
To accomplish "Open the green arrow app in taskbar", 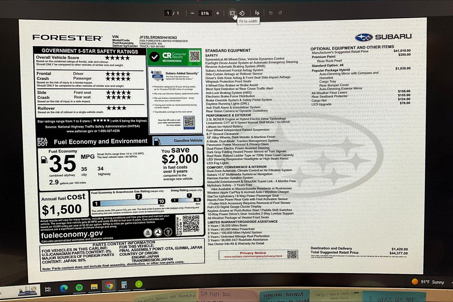I will tap(139, 284).
